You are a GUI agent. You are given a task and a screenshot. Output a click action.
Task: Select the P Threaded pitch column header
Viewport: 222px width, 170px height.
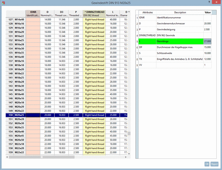75,14
